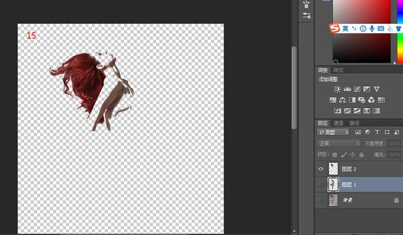Screen dimensions: 403x235
Task: Toggle Sogou 英 language mode
Action: 346,28
